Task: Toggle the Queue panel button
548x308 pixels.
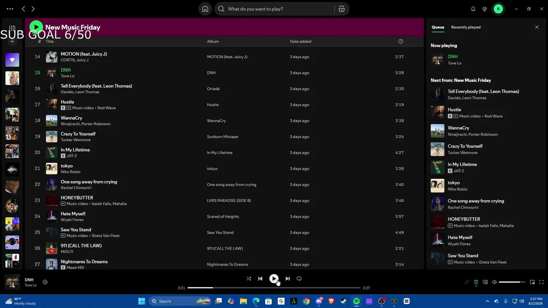Action: click(x=476, y=282)
